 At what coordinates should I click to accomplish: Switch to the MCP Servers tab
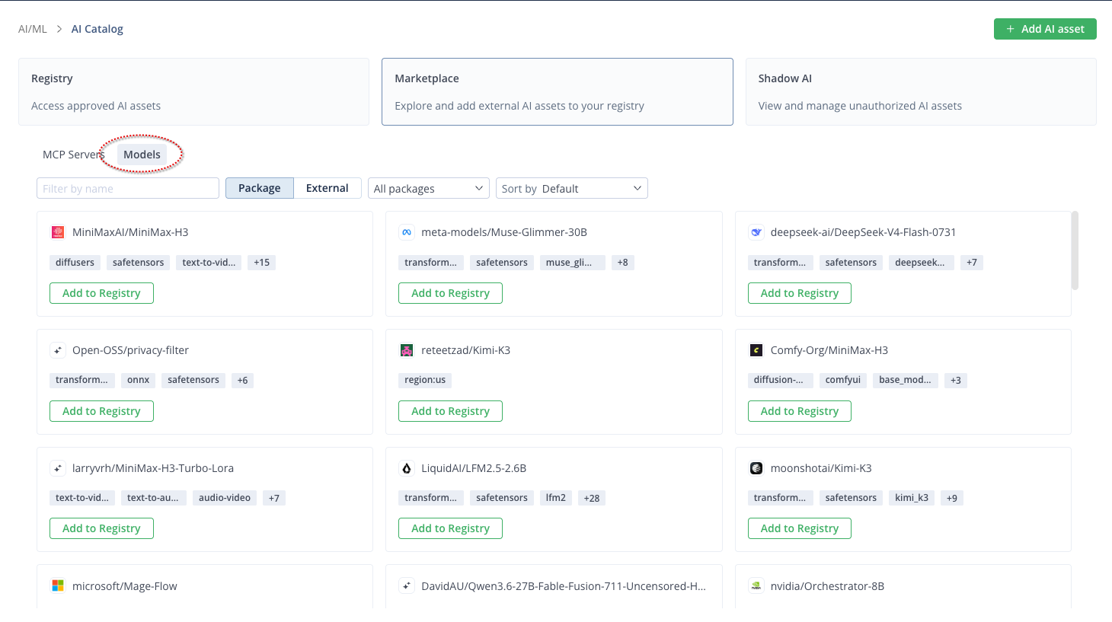coord(73,155)
